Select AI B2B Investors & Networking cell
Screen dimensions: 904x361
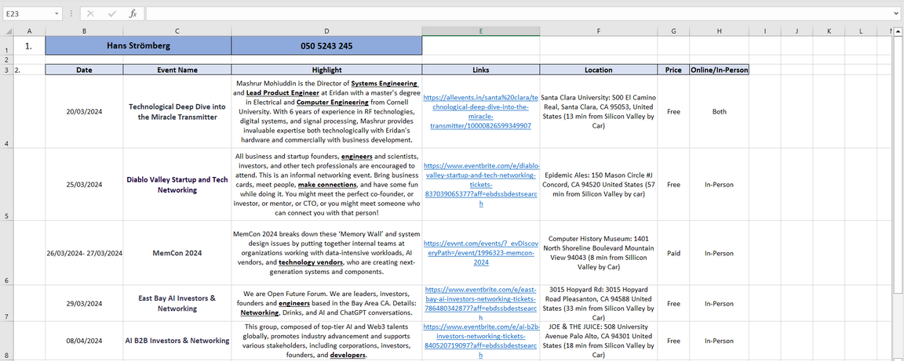pos(177,341)
